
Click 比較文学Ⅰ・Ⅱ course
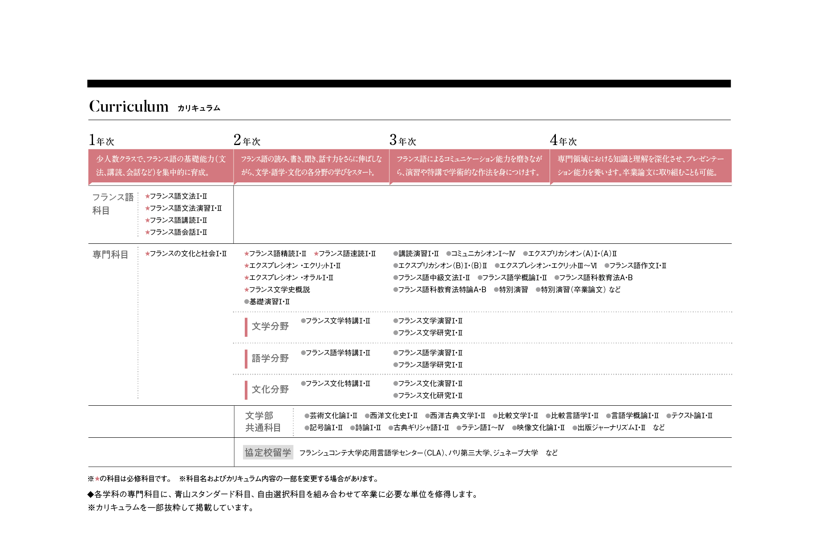(516, 416)
